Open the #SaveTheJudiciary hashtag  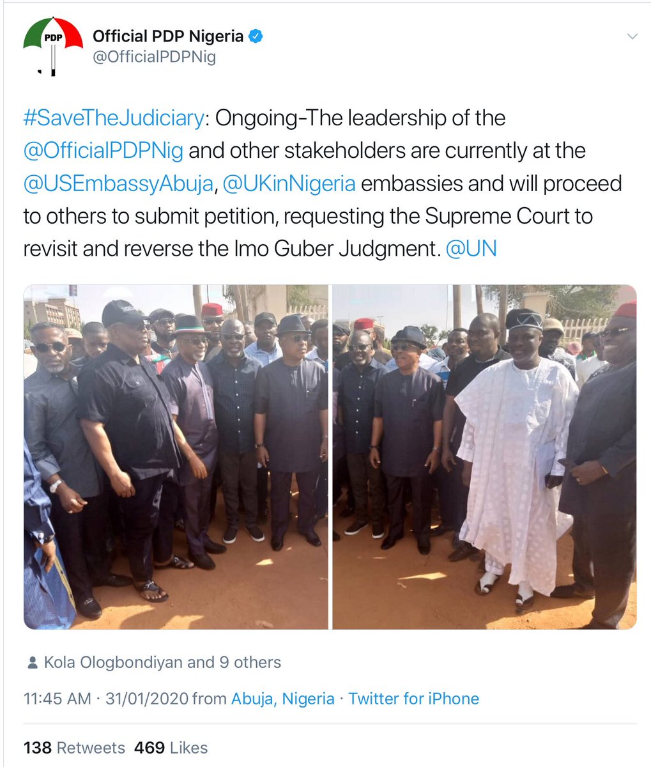[112, 118]
